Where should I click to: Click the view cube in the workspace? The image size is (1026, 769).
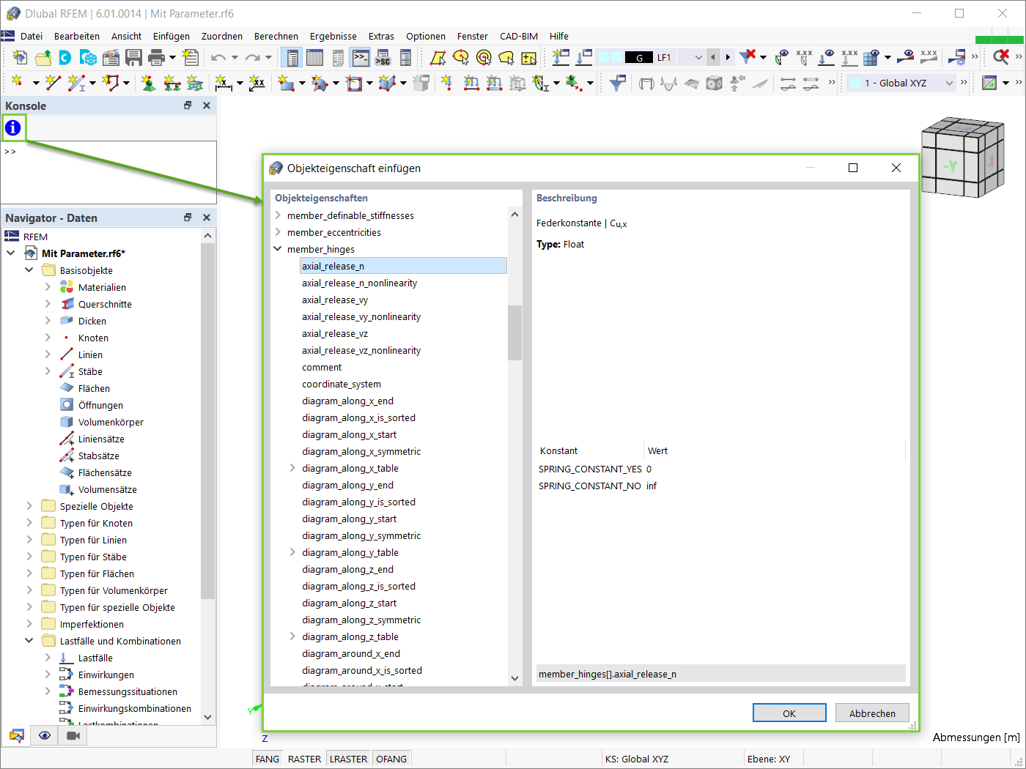pyautogui.click(x=962, y=157)
